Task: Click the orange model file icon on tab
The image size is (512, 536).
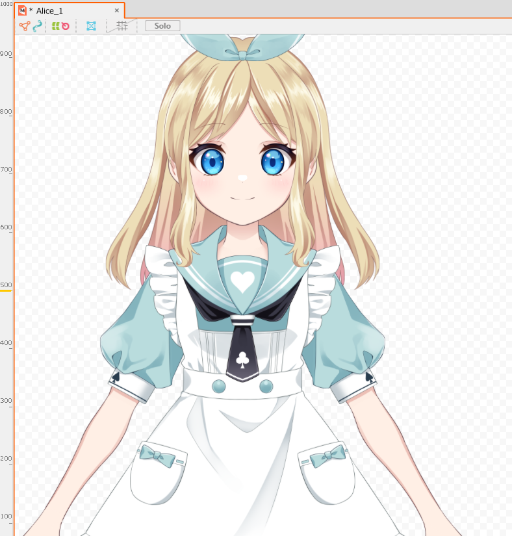Action: (22, 10)
